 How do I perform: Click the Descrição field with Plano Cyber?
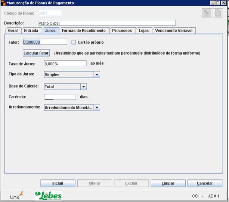(107, 23)
